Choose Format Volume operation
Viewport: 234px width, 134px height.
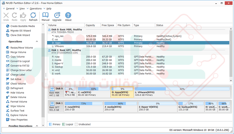[x=17, y=102]
